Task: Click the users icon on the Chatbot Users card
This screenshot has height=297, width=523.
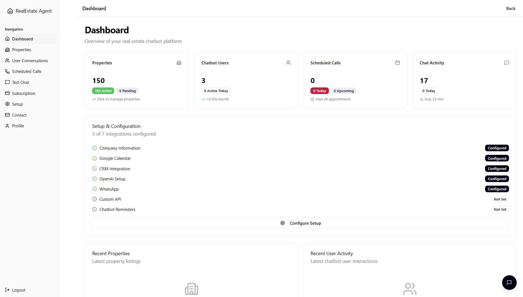Action: point(288,63)
